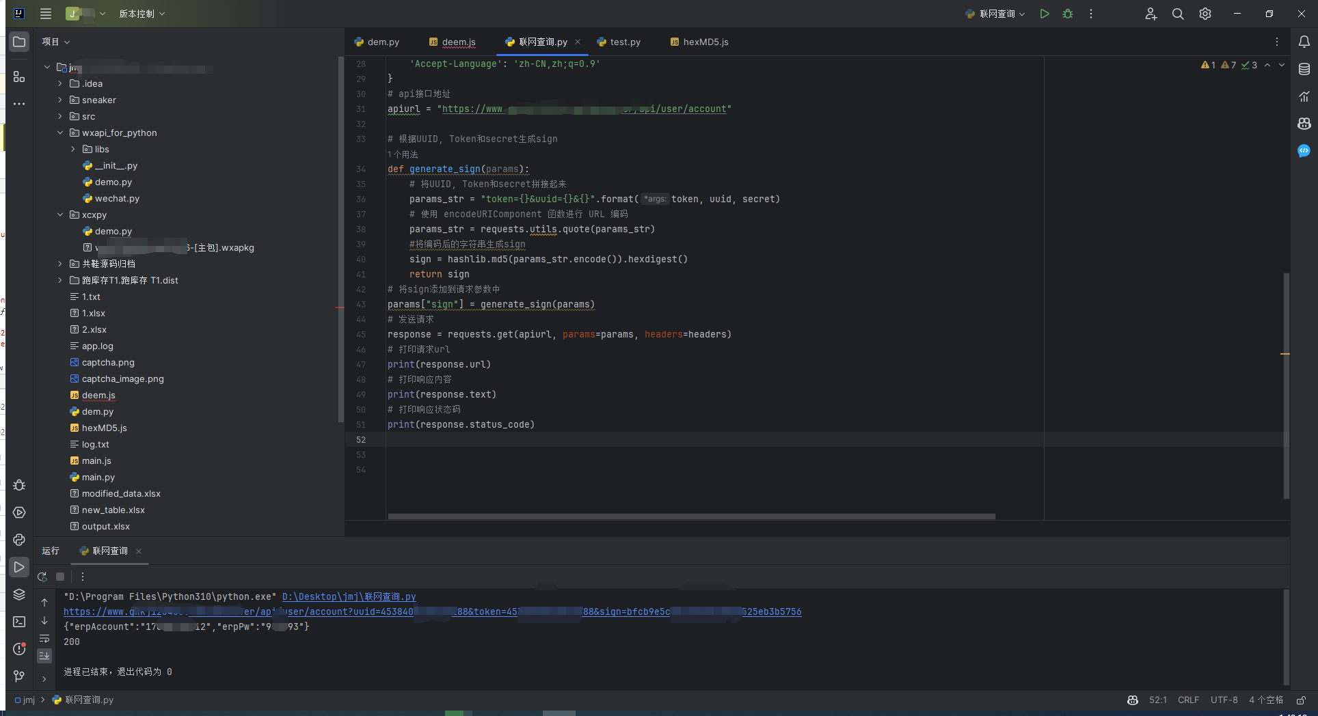Open wechat.py in the project tree
The height and width of the screenshot is (716, 1318).
(x=117, y=198)
